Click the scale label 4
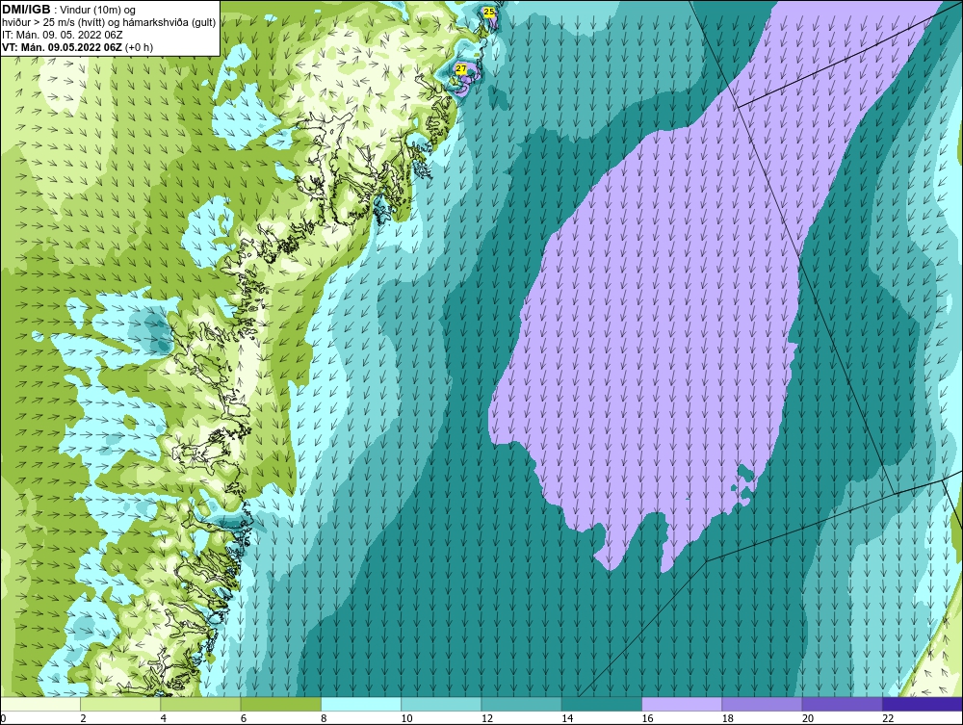Screen dimensions: 963x725 [x=164, y=719]
